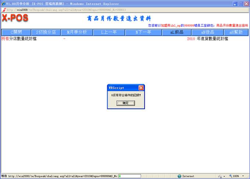Click the Internet zone globe icon
250x179 pixels.
point(179,176)
